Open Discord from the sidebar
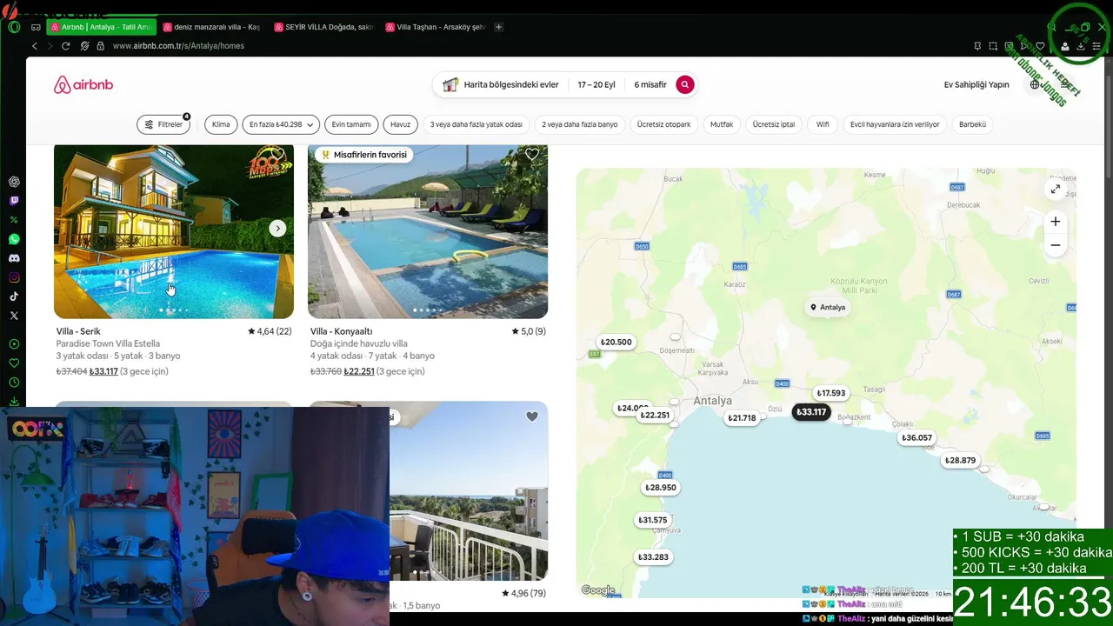Screen dimensions: 1113x626 pyautogui.click(x=14, y=258)
